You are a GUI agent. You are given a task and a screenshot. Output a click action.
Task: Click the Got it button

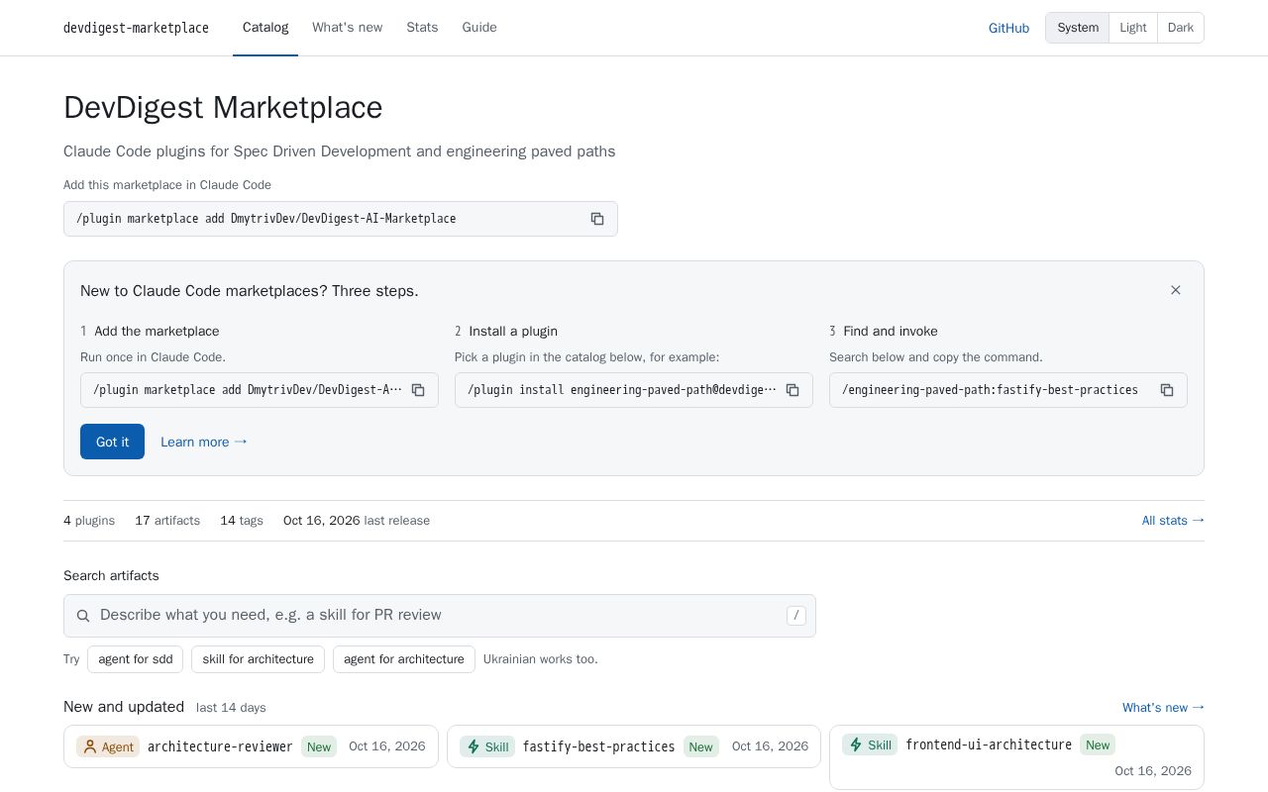tap(112, 442)
